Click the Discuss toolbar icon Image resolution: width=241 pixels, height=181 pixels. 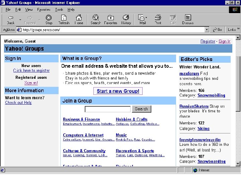click(188, 17)
